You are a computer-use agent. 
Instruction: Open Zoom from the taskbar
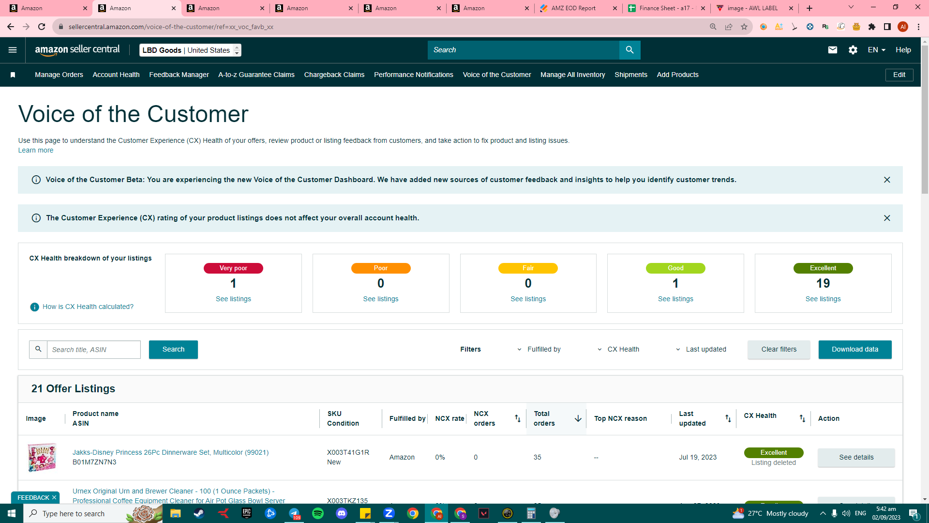(389, 513)
